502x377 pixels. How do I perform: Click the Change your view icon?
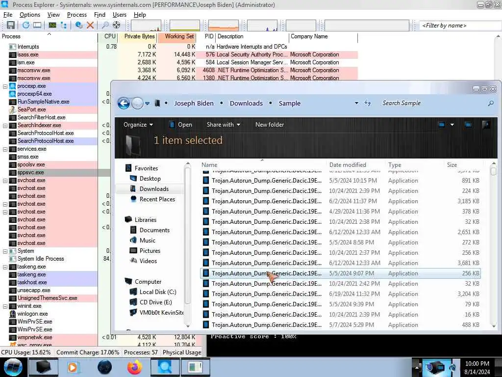coord(442,124)
